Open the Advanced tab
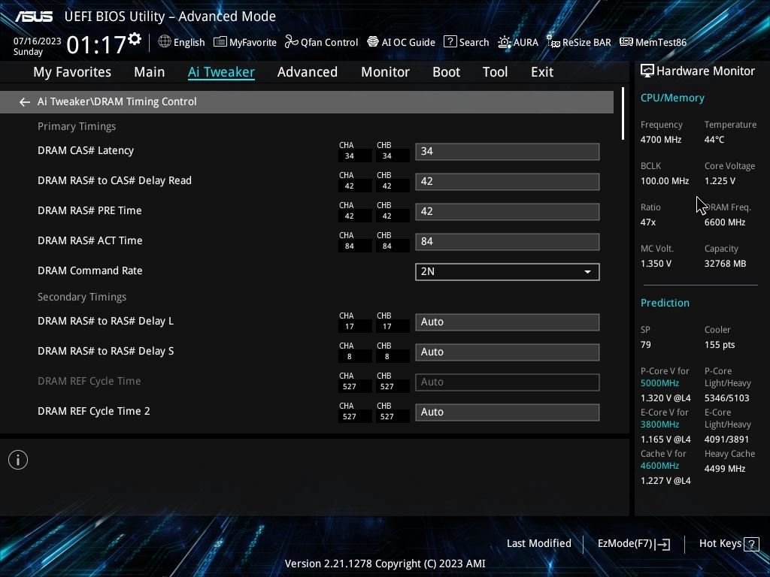Image resolution: width=770 pixels, height=577 pixels. click(308, 72)
